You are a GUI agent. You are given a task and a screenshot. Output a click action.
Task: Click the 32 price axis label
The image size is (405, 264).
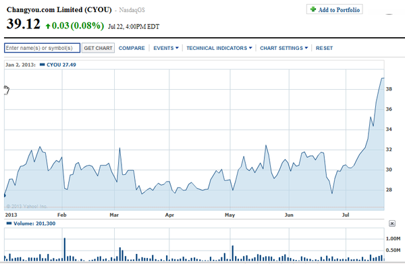tap(389, 150)
